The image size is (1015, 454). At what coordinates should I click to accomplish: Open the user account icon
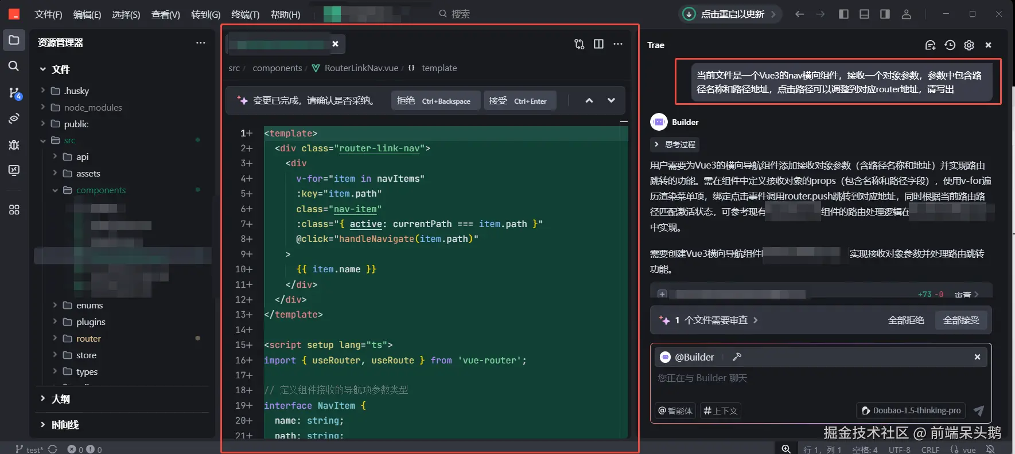click(907, 14)
